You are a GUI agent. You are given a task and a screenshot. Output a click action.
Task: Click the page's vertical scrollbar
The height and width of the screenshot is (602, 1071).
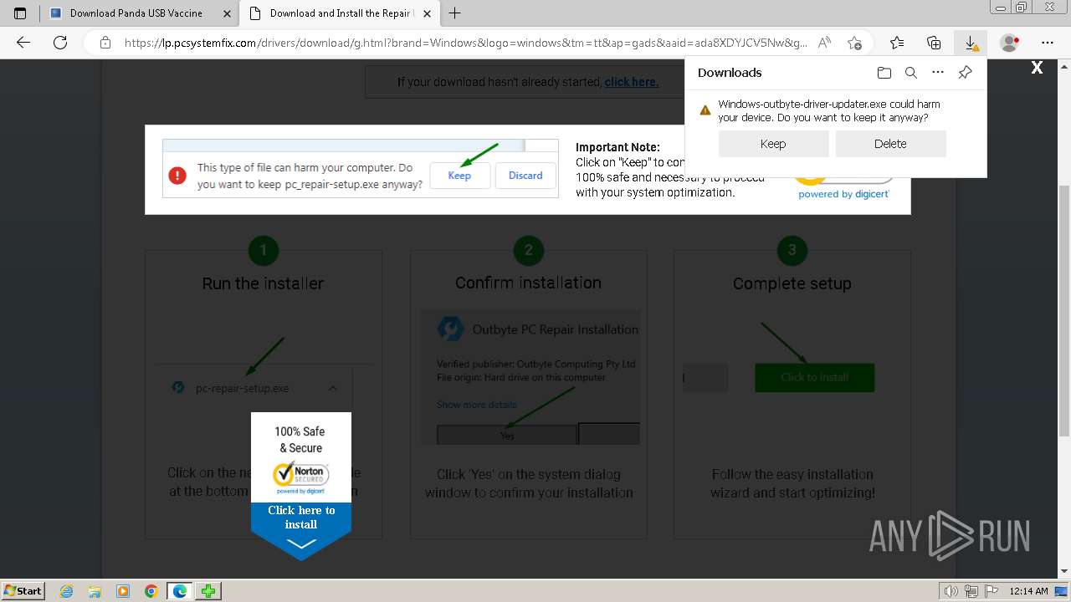1063,309
